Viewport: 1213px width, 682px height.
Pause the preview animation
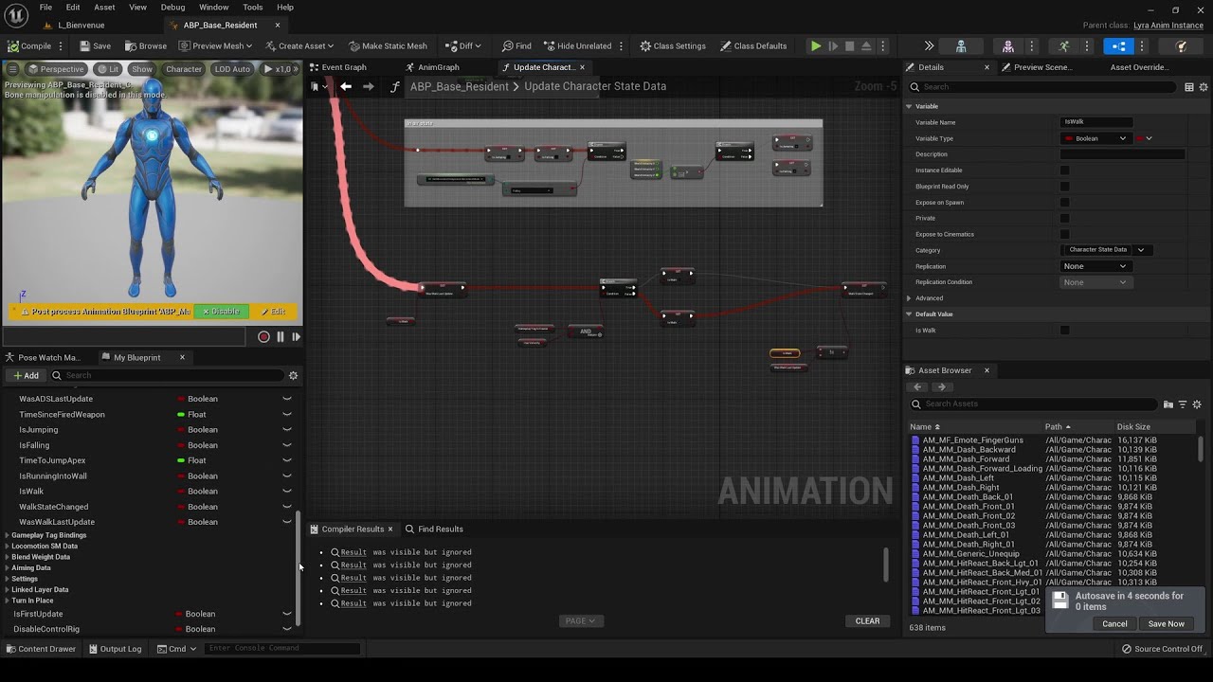(x=280, y=336)
